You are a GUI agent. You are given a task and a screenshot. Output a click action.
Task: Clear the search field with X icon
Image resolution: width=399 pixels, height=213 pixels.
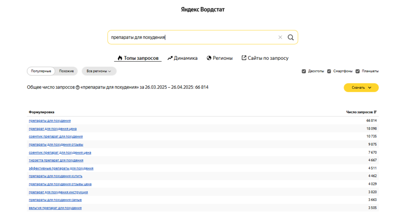click(x=280, y=37)
